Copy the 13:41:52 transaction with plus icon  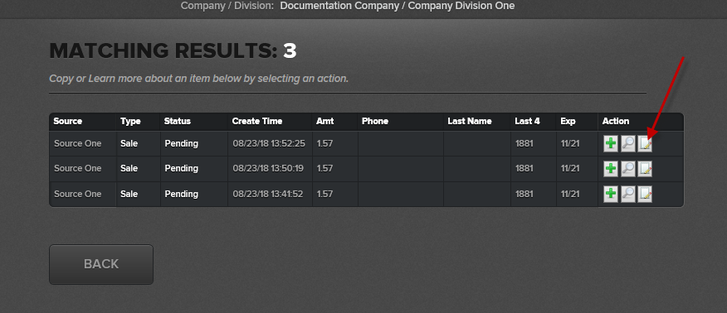[x=611, y=195]
